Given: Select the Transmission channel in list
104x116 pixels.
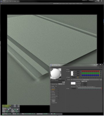Looking at the screenshot, I should point(54,96).
